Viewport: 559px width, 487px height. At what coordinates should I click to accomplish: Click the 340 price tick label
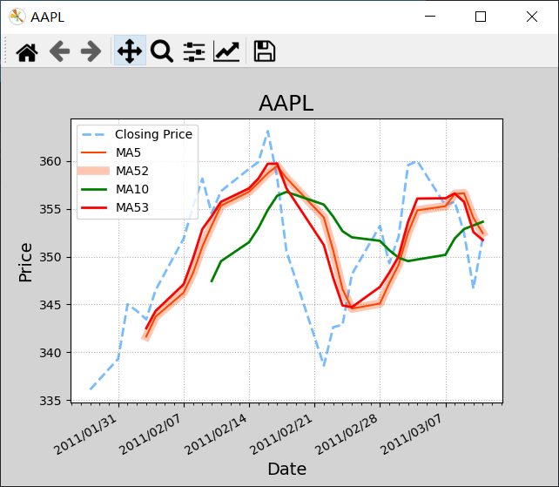click(51, 353)
